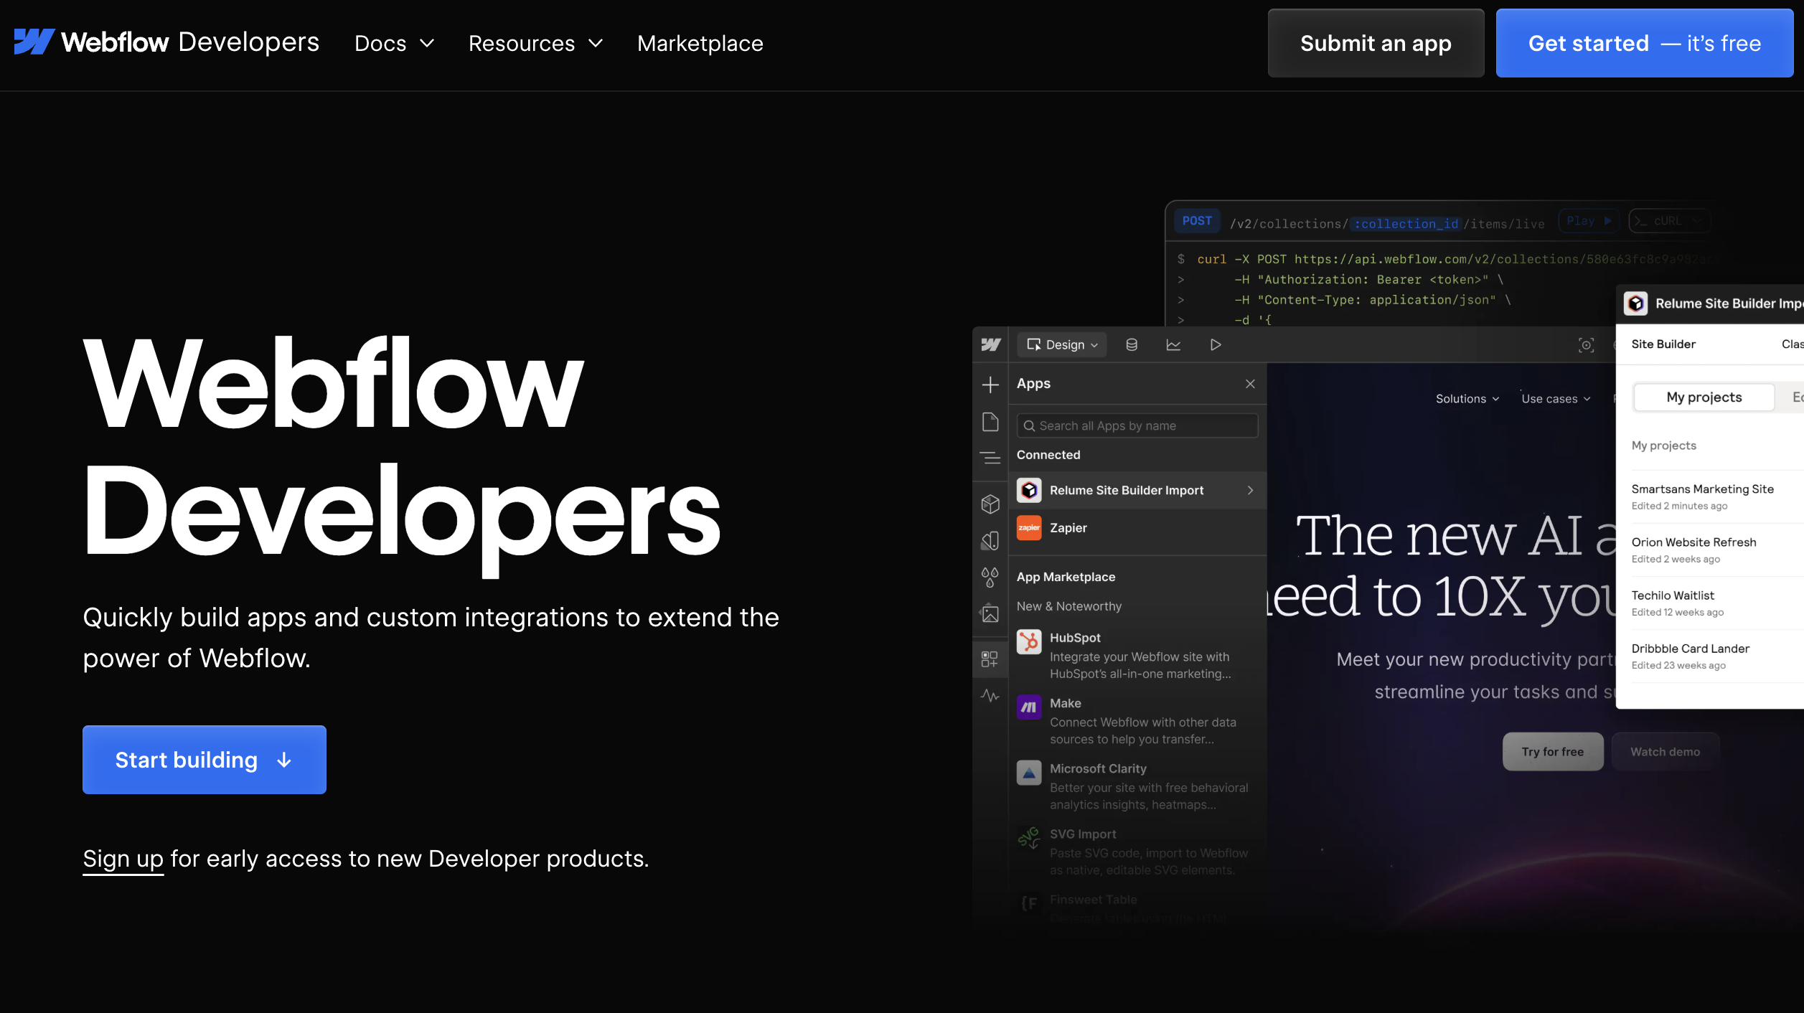Open the Components cube icon
This screenshot has width=1804, height=1013.
pos(990,504)
